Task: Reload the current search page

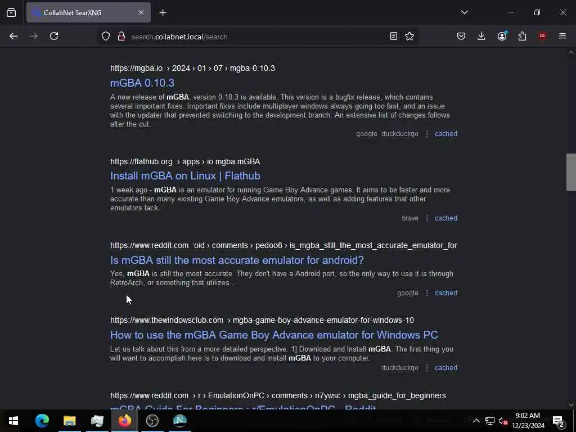Action: pos(54,36)
